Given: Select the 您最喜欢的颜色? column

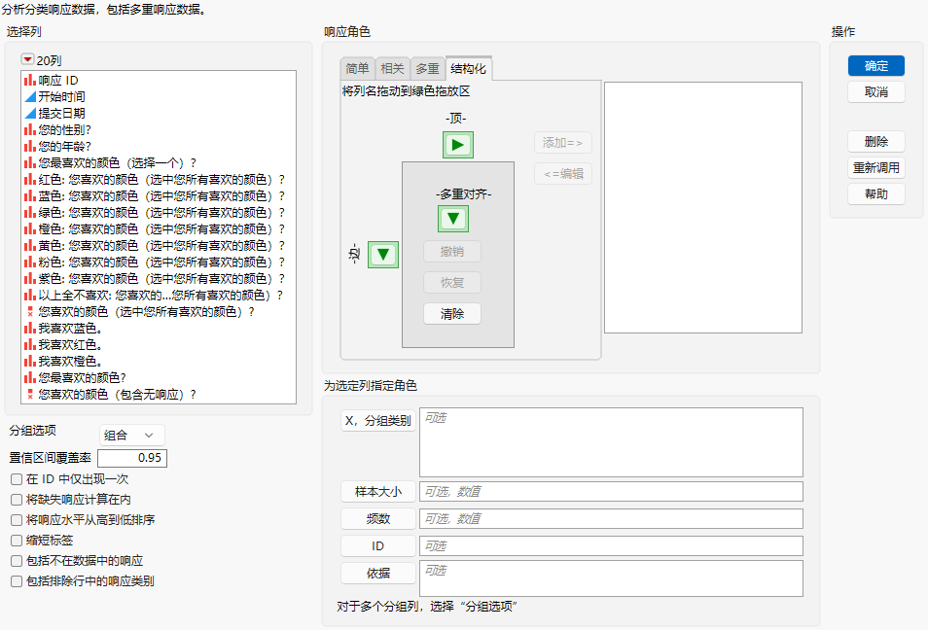Looking at the screenshot, I should click(x=159, y=378).
